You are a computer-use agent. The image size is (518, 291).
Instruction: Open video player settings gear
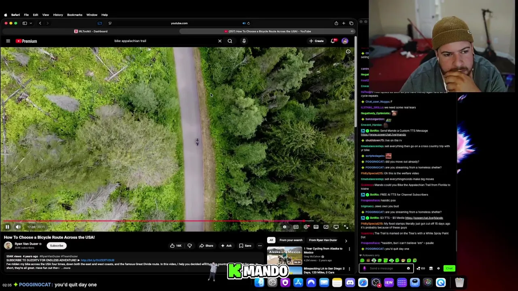point(306,227)
